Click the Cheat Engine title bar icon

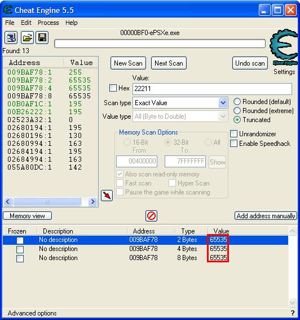pyautogui.click(x=8, y=10)
